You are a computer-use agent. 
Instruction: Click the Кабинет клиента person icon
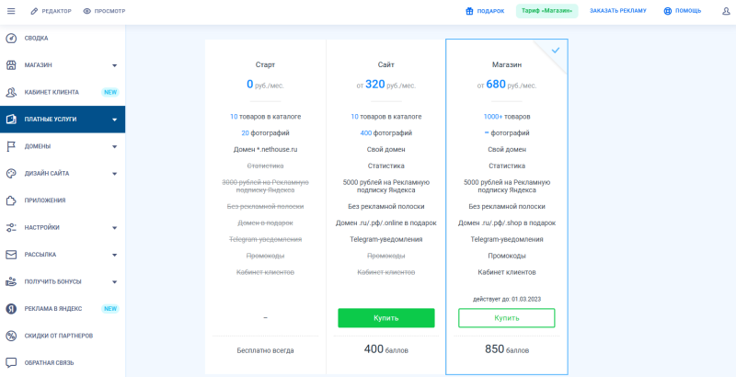pyautogui.click(x=11, y=92)
